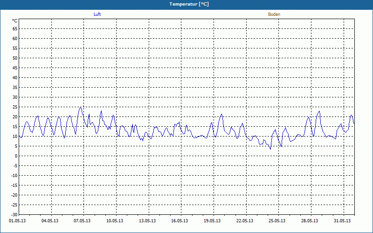This screenshot has height=233, width=373.
Task: Select the 0 y-axis value
Action: (16, 156)
